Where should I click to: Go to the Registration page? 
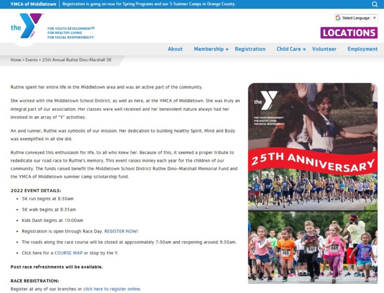coord(250,49)
